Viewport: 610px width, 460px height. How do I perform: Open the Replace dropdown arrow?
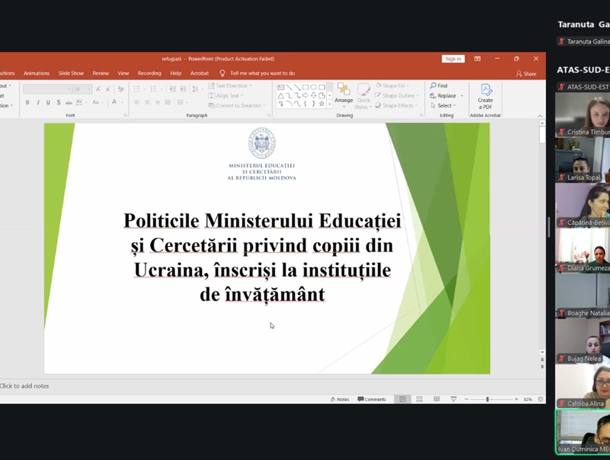coord(462,96)
